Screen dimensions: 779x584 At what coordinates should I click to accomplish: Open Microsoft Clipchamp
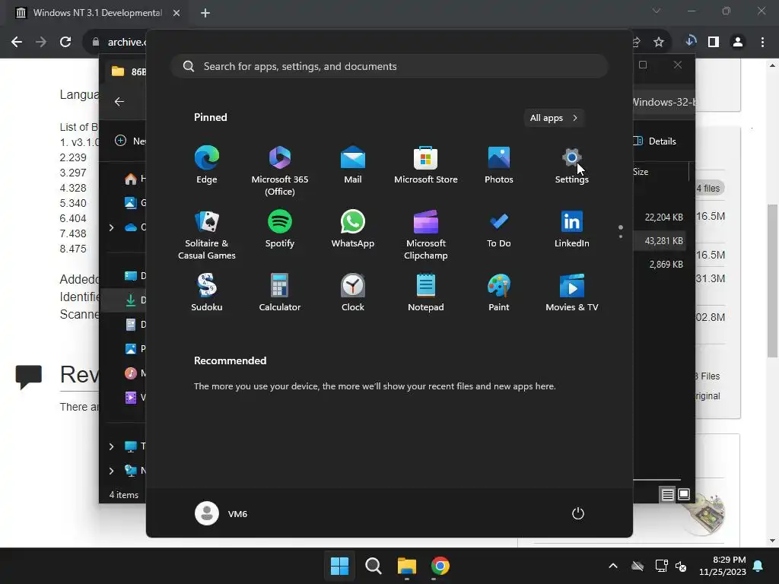[x=426, y=235]
